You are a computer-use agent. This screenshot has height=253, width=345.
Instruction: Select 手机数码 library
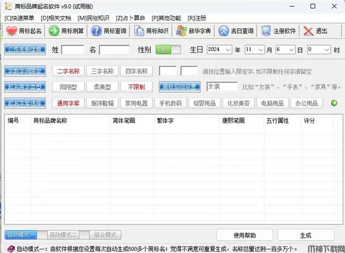coord(171,103)
